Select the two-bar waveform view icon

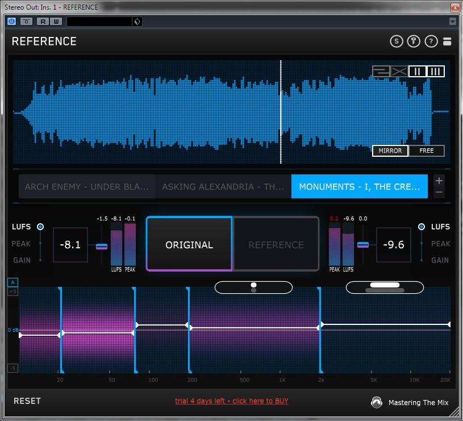point(417,71)
